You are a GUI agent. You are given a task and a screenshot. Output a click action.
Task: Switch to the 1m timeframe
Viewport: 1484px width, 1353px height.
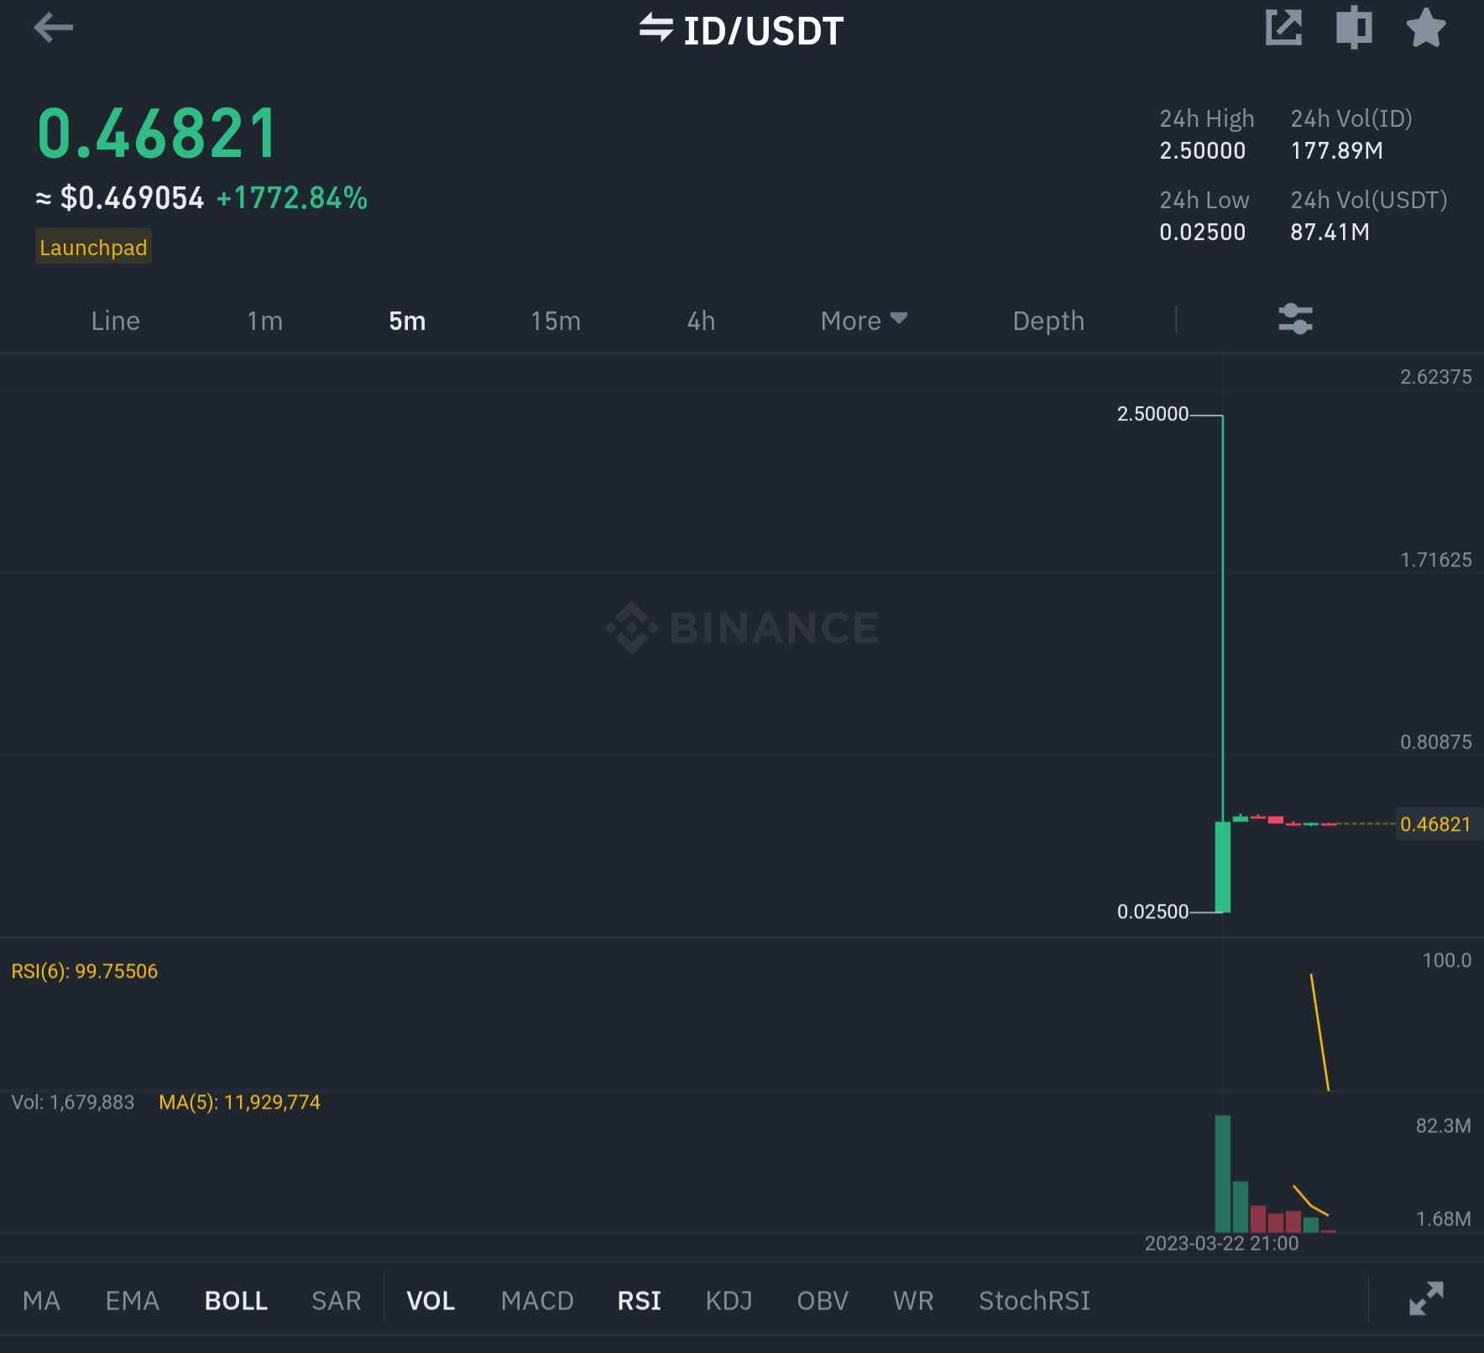tap(264, 321)
